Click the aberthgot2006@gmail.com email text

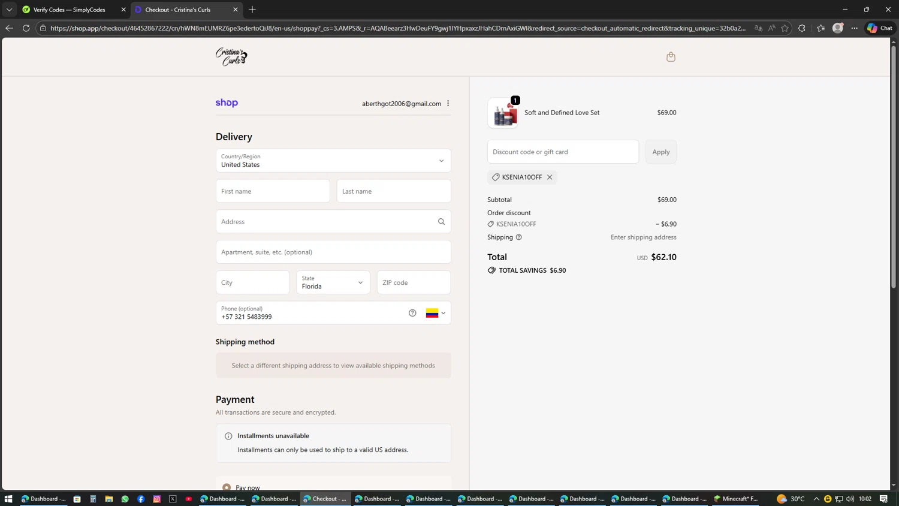click(402, 104)
